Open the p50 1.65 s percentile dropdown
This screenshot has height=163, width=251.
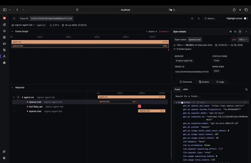tap(240, 39)
